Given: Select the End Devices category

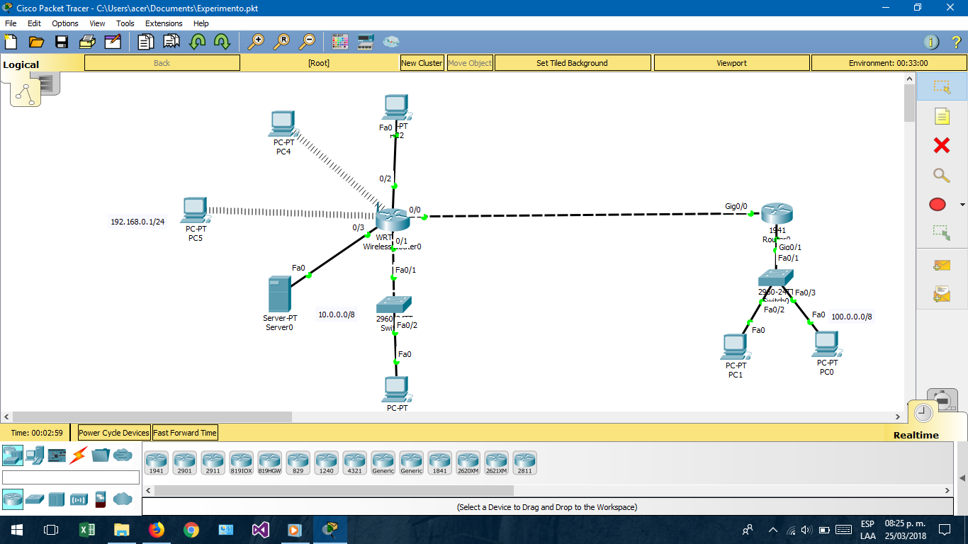Looking at the screenshot, I should click(35, 455).
